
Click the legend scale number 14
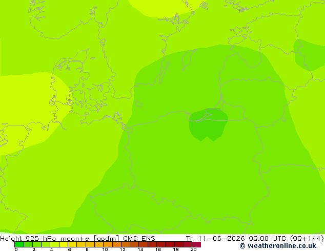pyautogui.click(x=140, y=249)
